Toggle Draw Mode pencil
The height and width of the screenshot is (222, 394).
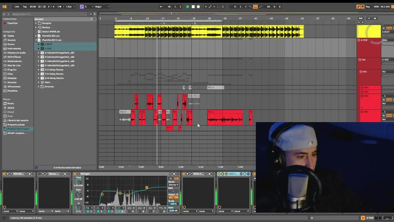358,6
